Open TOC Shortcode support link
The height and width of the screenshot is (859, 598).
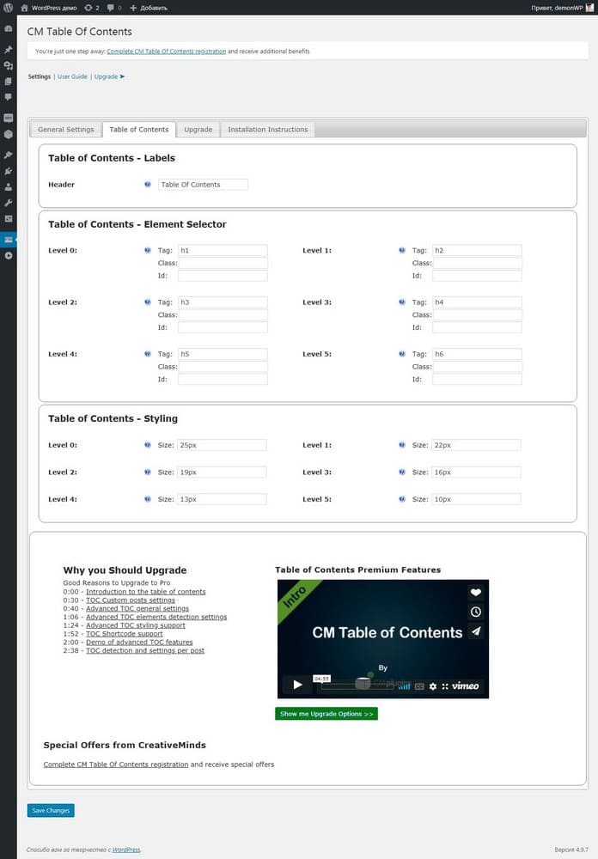click(125, 634)
